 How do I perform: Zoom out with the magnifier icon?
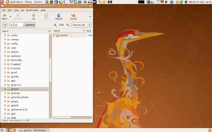click(x=55, y=25)
